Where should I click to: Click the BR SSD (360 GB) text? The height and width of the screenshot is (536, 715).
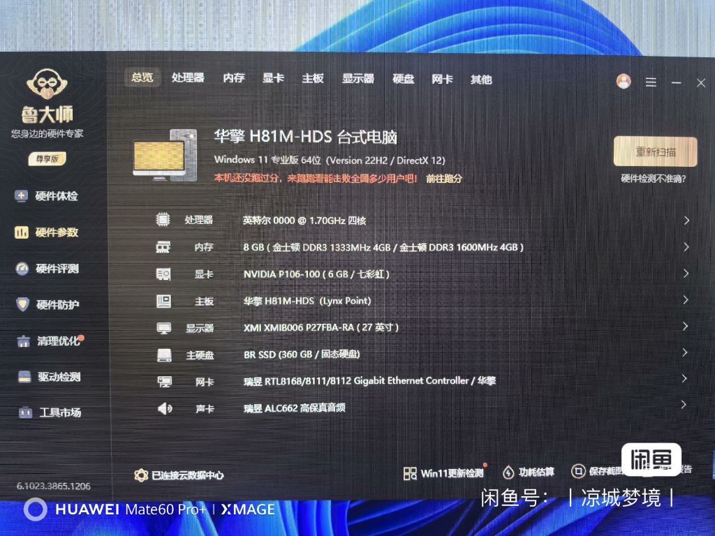302,354
